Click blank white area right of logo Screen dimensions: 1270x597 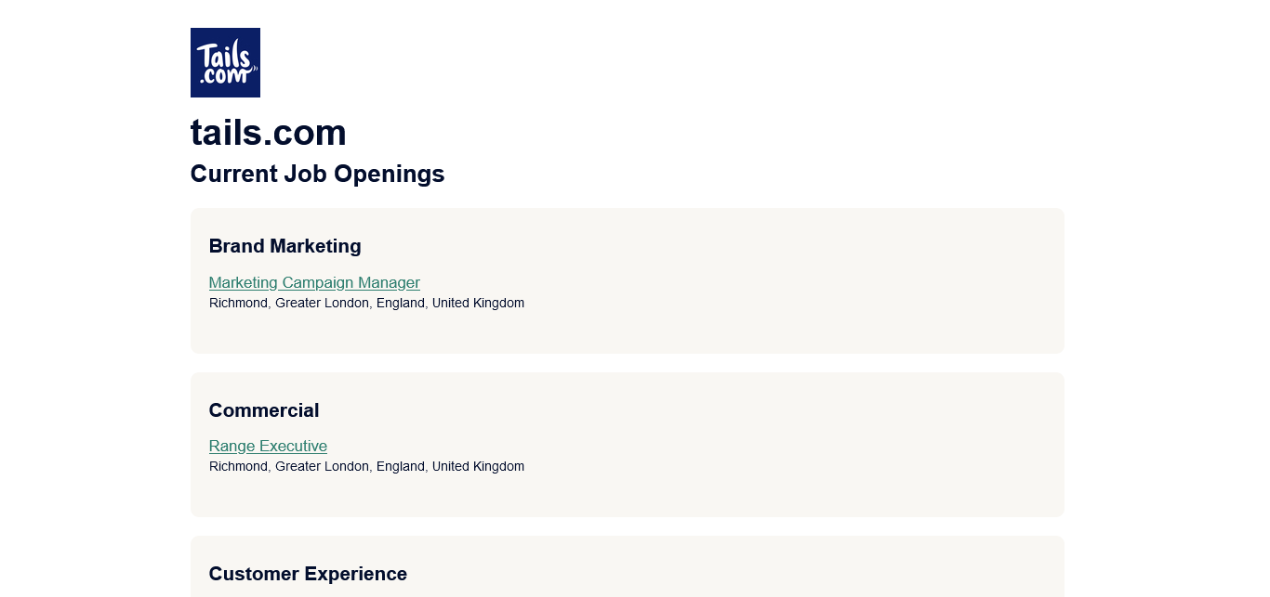[x=651, y=62]
